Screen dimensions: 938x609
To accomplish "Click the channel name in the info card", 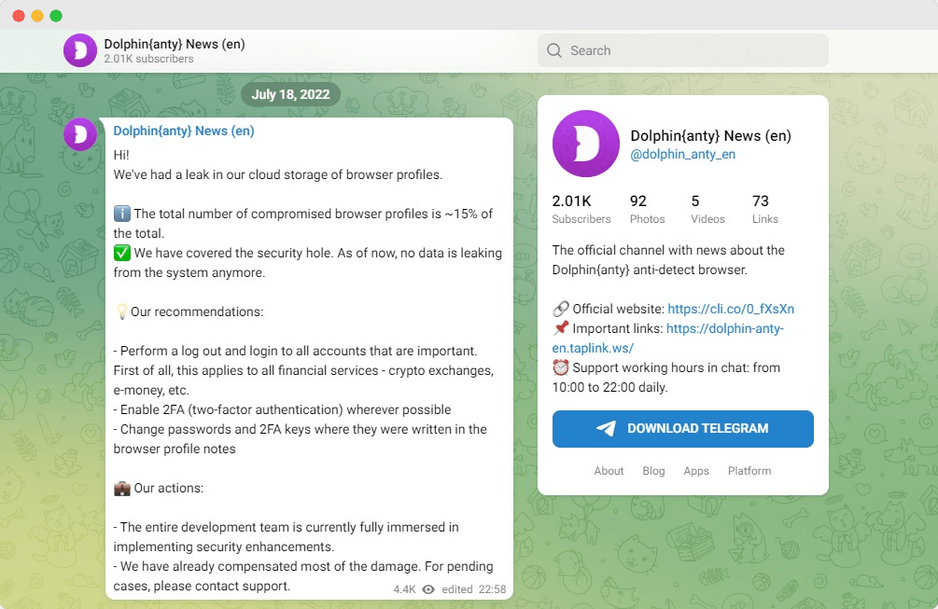I will [x=710, y=135].
